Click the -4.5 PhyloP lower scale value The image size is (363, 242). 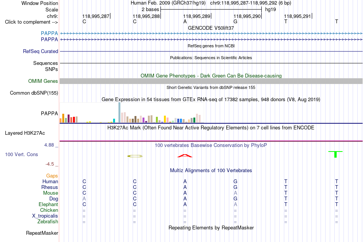(x=50, y=164)
